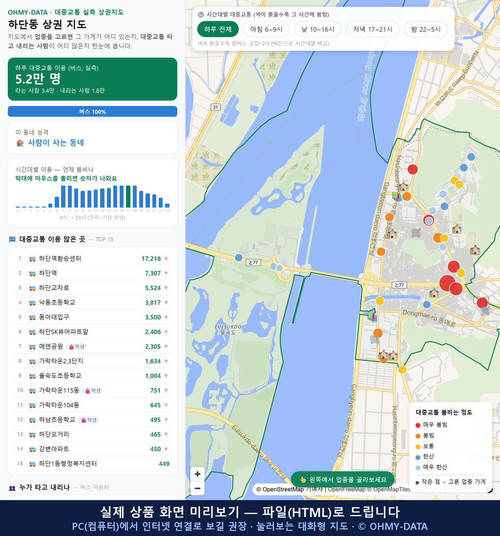Screen dimensions: 500x536
Task: Zoom out the map with minus button
Action: [x=197, y=489]
